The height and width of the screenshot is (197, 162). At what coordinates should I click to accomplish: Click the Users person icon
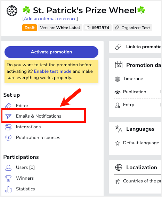[8, 168]
